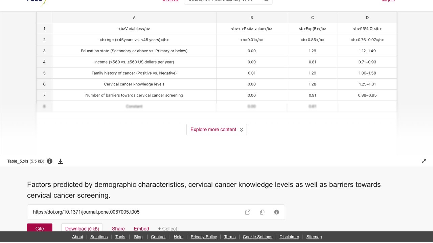Click the info icon in the DOI field

276,212
